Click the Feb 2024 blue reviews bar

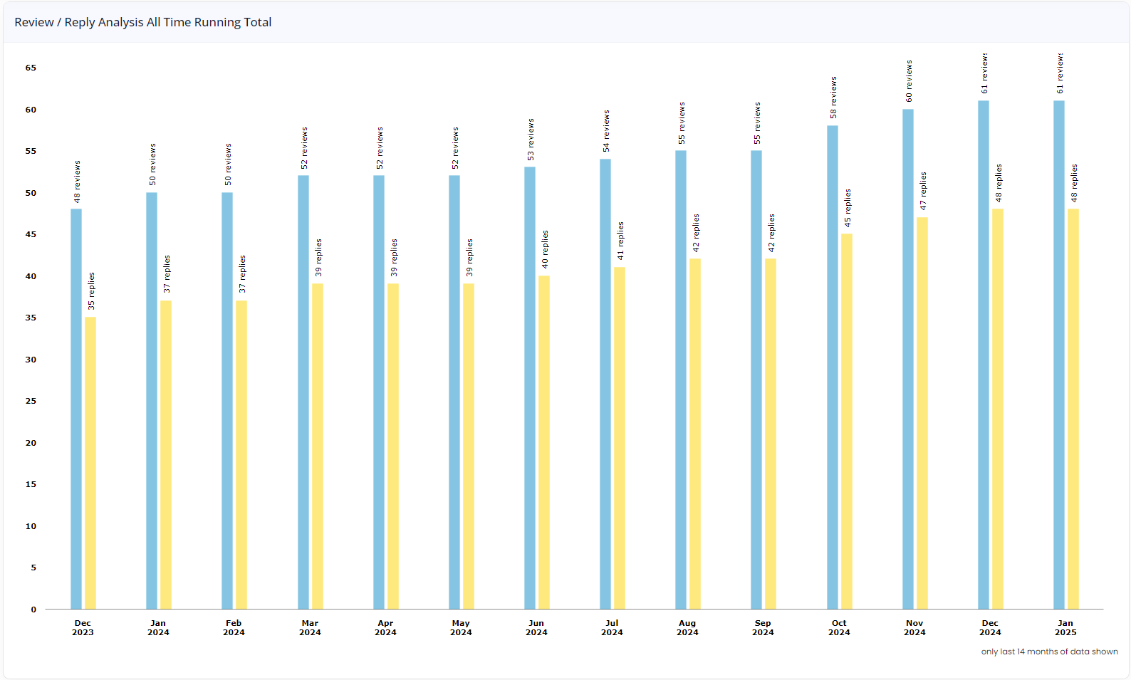(x=227, y=401)
